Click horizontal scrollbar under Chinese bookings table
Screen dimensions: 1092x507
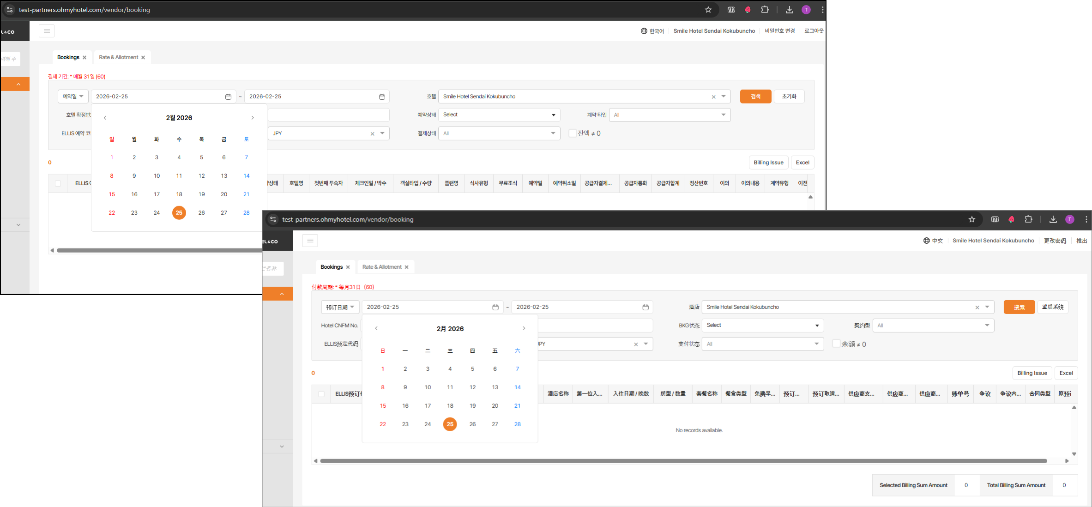683,461
